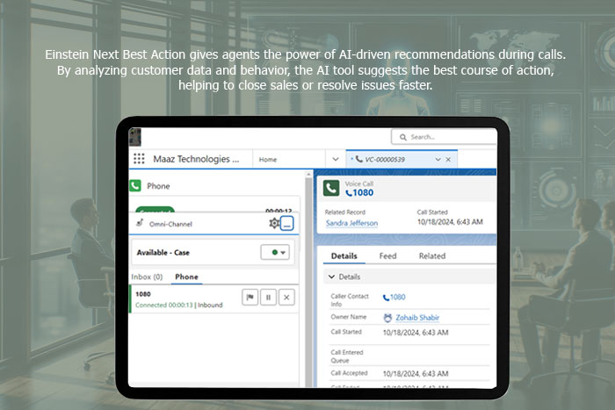Pause the connected 1080 call
This screenshot has height=410, width=615.
(x=268, y=297)
